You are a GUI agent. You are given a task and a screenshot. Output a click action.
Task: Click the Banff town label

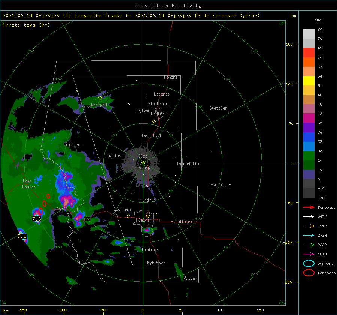[62, 209]
